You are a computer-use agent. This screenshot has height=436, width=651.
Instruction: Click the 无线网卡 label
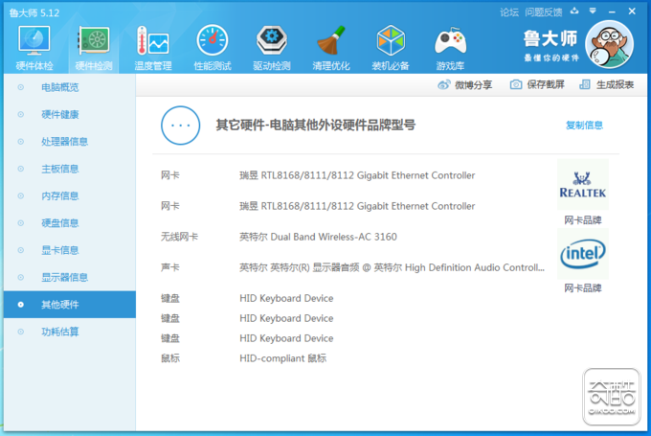pos(179,237)
